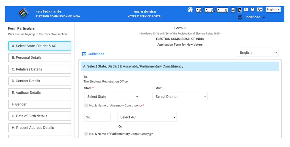
Task: Open the Select District dropdown
Action: click(180, 96)
